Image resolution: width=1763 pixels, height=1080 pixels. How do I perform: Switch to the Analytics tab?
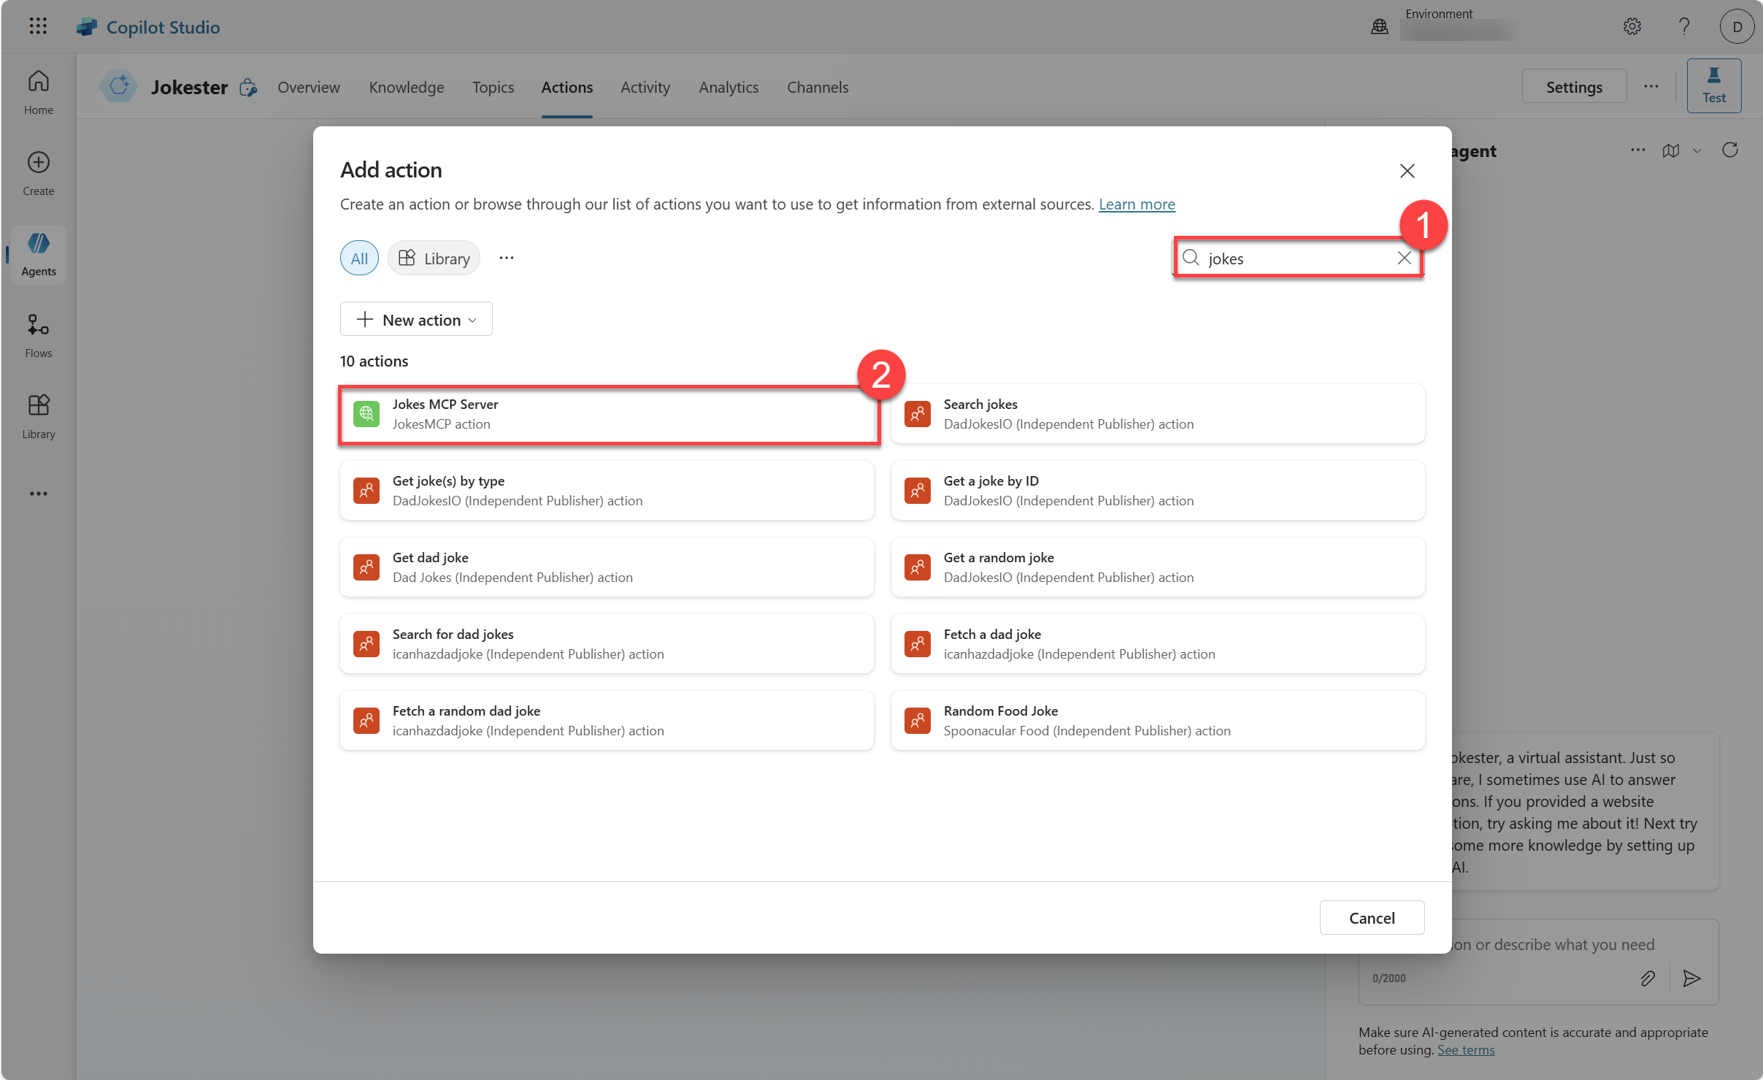[728, 87]
